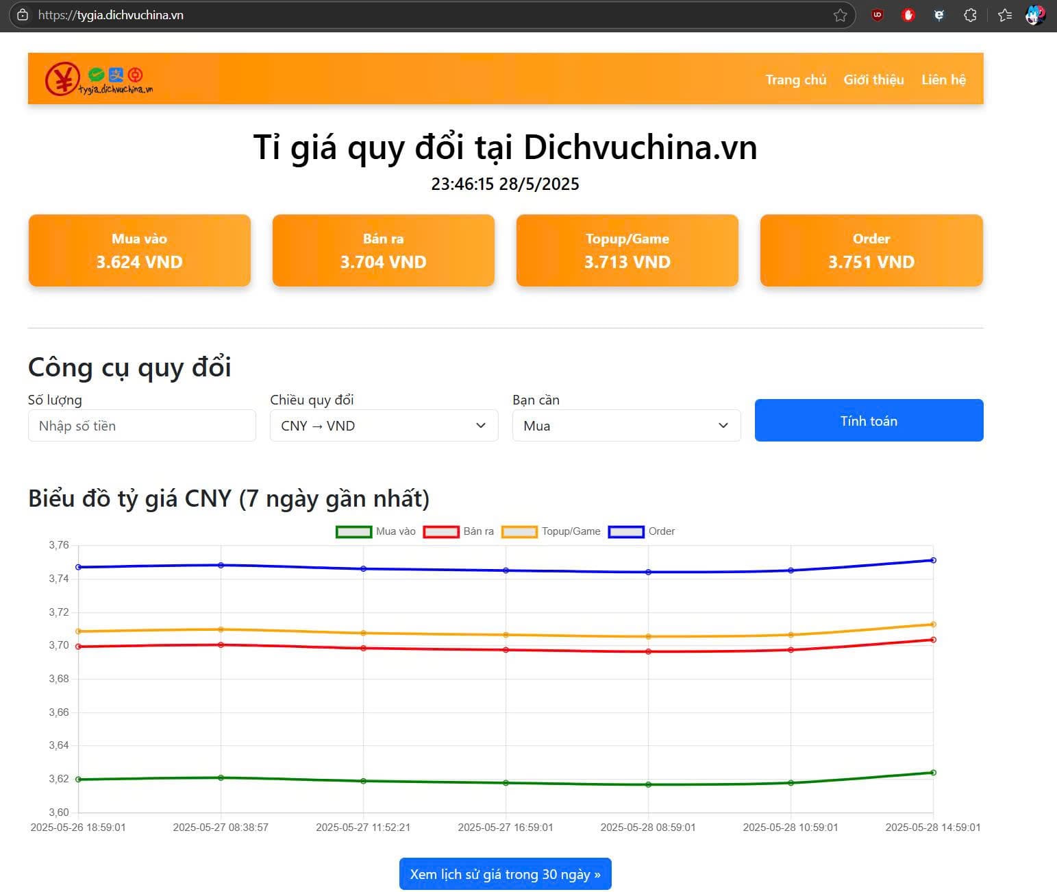Viewport: 1057px width, 892px height.
Task: Open the Favorites list icon
Action: point(1005,14)
